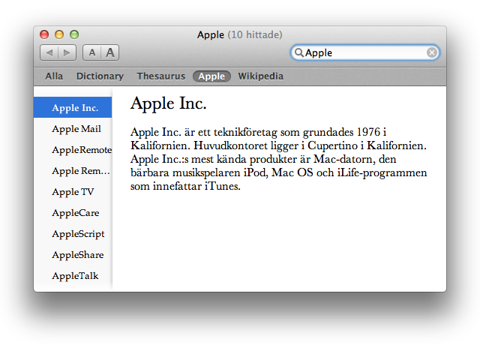Show results from Wikipedia tab
480x345 pixels.
(x=261, y=76)
